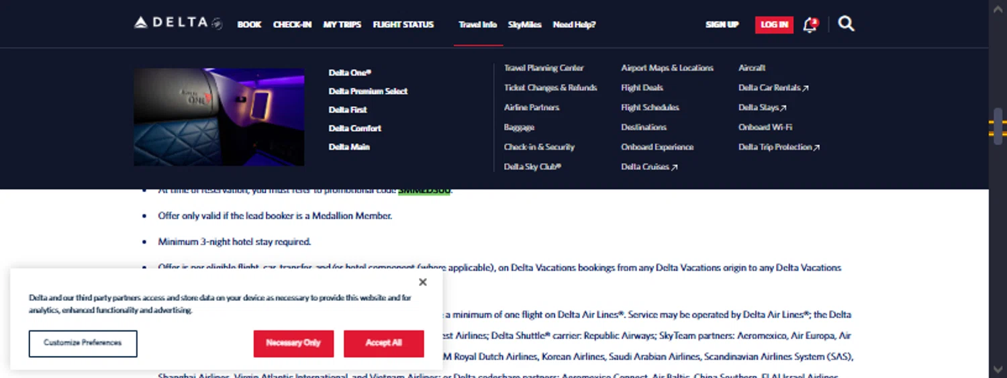Image resolution: width=1007 pixels, height=378 pixels.
Task: Open Delta First
Action: click(348, 109)
